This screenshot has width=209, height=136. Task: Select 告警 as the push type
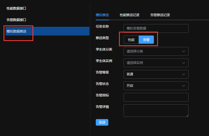coord(146,40)
